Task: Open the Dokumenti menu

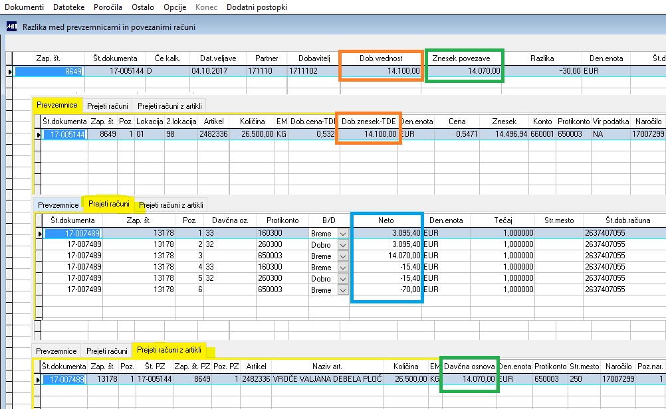Action: (24, 7)
